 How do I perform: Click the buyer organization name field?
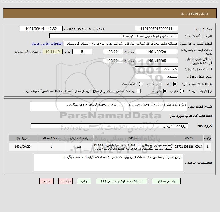[x=114, y=36]
